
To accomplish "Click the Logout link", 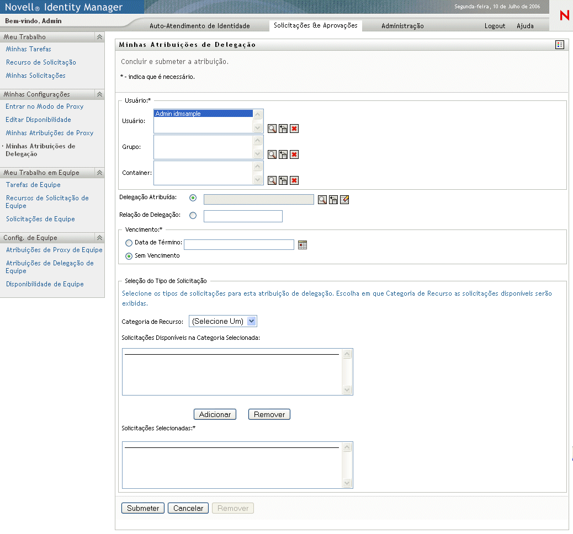I will [495, 26].
